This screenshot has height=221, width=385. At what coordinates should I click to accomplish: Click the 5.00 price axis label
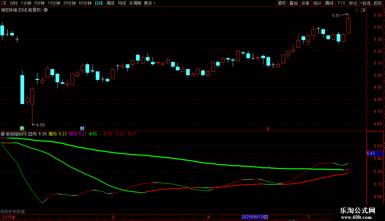378,75
